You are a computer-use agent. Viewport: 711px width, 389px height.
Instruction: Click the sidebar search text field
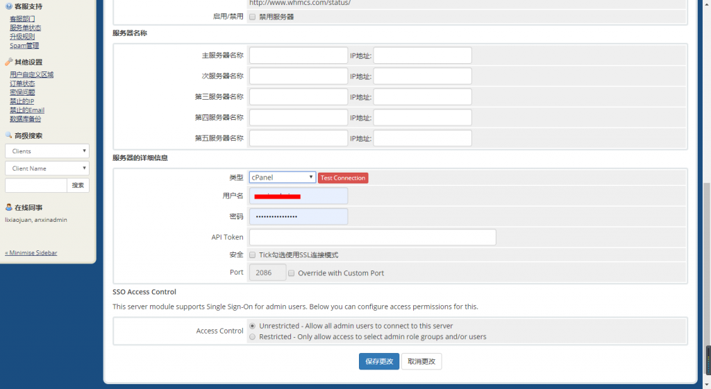pyautogui.click(x=36, y=185)
